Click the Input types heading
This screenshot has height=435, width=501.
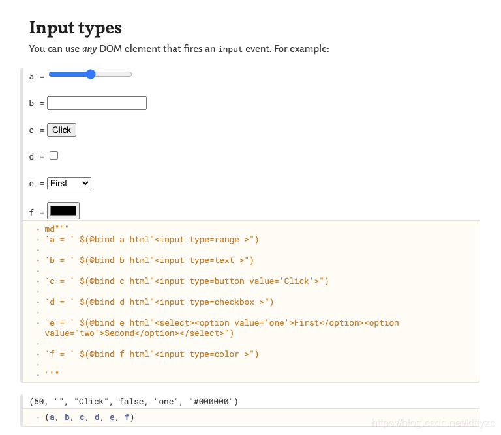click(76, 28)
